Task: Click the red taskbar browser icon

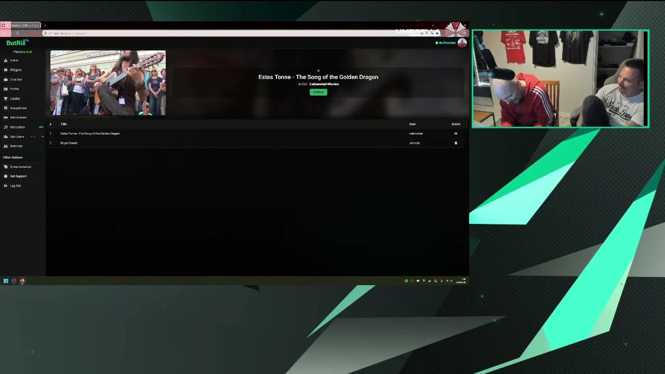Action: tap(22, 281)
